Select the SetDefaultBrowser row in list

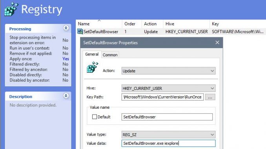171,32
